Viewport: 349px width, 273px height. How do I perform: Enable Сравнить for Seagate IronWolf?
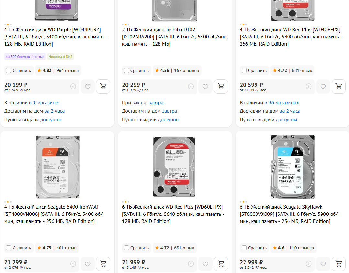click(x=9, y=248)
